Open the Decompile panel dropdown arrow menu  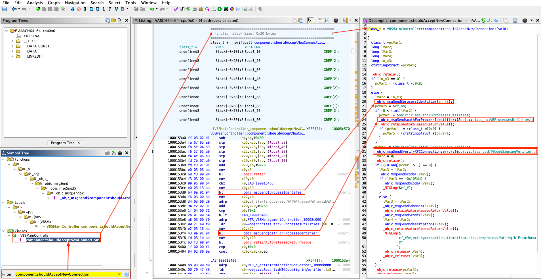point(531,20)
